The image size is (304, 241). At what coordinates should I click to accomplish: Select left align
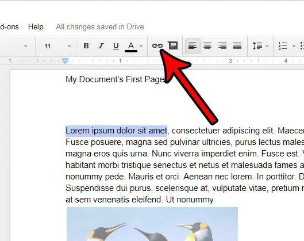click(x=193, y=46)
